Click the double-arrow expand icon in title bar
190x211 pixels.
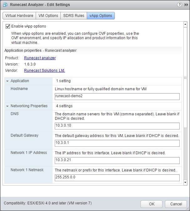point(186,5)
